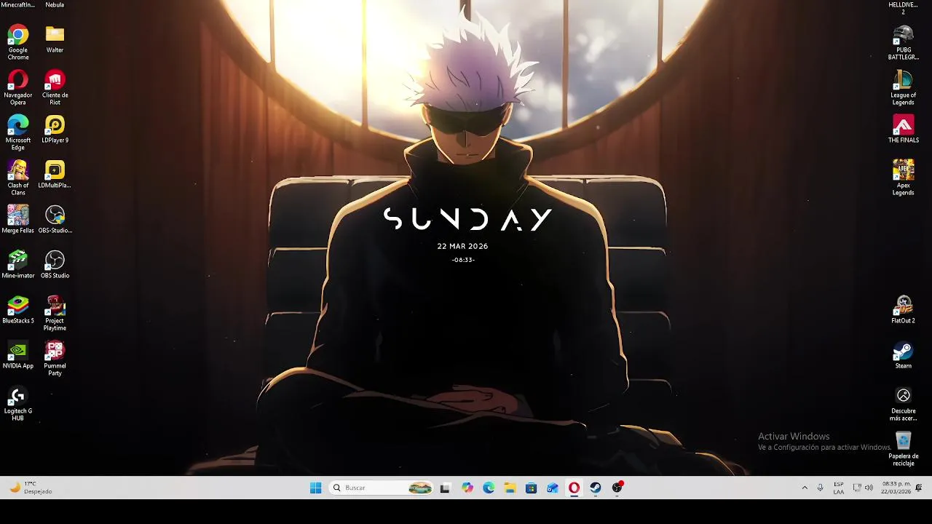This screenshot has width=932, height=524.
Task: Open Microsoft Store from the taskbar
Action: coord(531,488)
